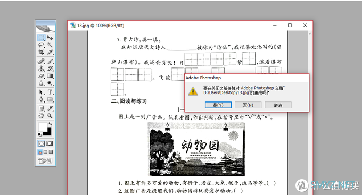Screen dimensions: 362x195
Task: Click the text 7. 背古诗,填一填。
Action: pyautogui.click(x=139, y=40)
